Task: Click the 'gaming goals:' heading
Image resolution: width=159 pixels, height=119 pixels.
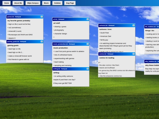Action: tap(13, 46)
